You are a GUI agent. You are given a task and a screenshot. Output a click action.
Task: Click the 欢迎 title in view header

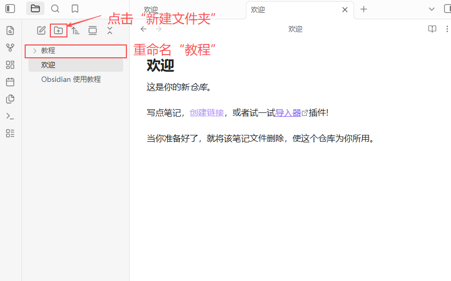(x=295, y=29)
